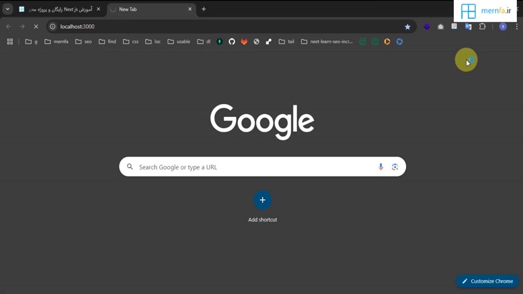Image resolution: width=523 pixels, height=294 pixels.
Task: Select the New Tab tab
Action: pyautogui.click(x=148, y=9)
